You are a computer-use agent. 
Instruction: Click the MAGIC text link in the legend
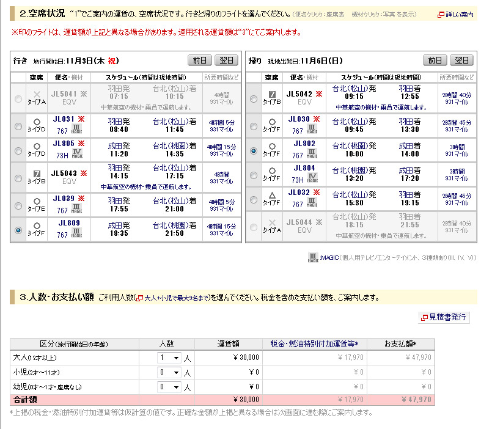pos(329,258)
